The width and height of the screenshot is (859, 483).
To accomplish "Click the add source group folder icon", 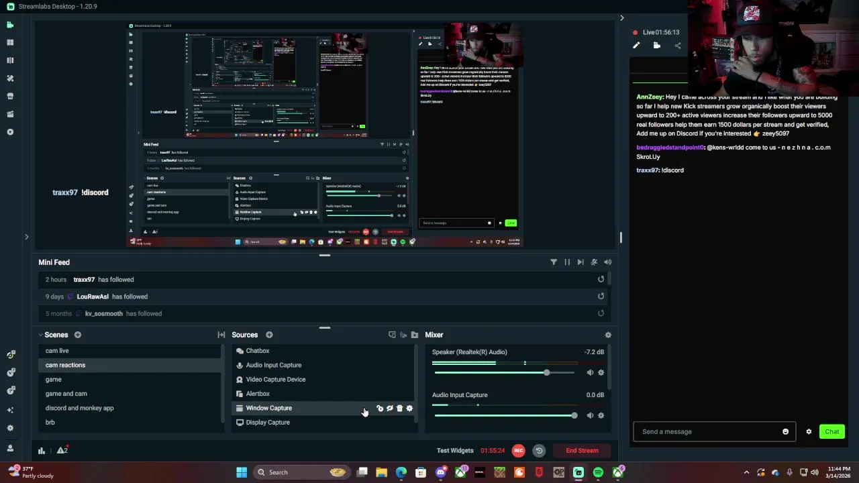I will pyautogui.click(x=415, y=335).
